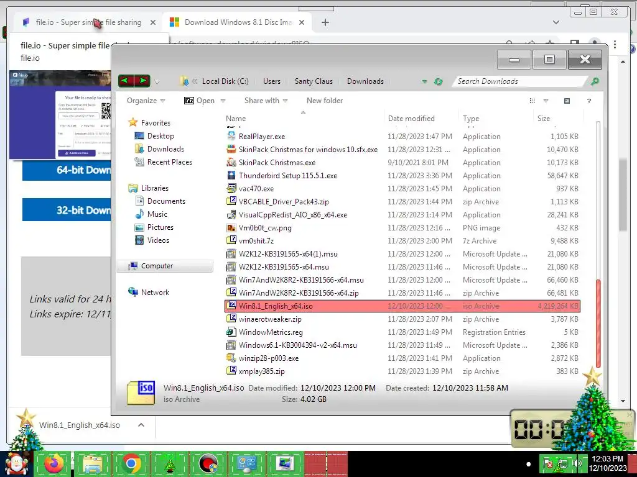637x477 pixels.
Task: Click the file.io tab preview thumbnail
Action: 60,115
